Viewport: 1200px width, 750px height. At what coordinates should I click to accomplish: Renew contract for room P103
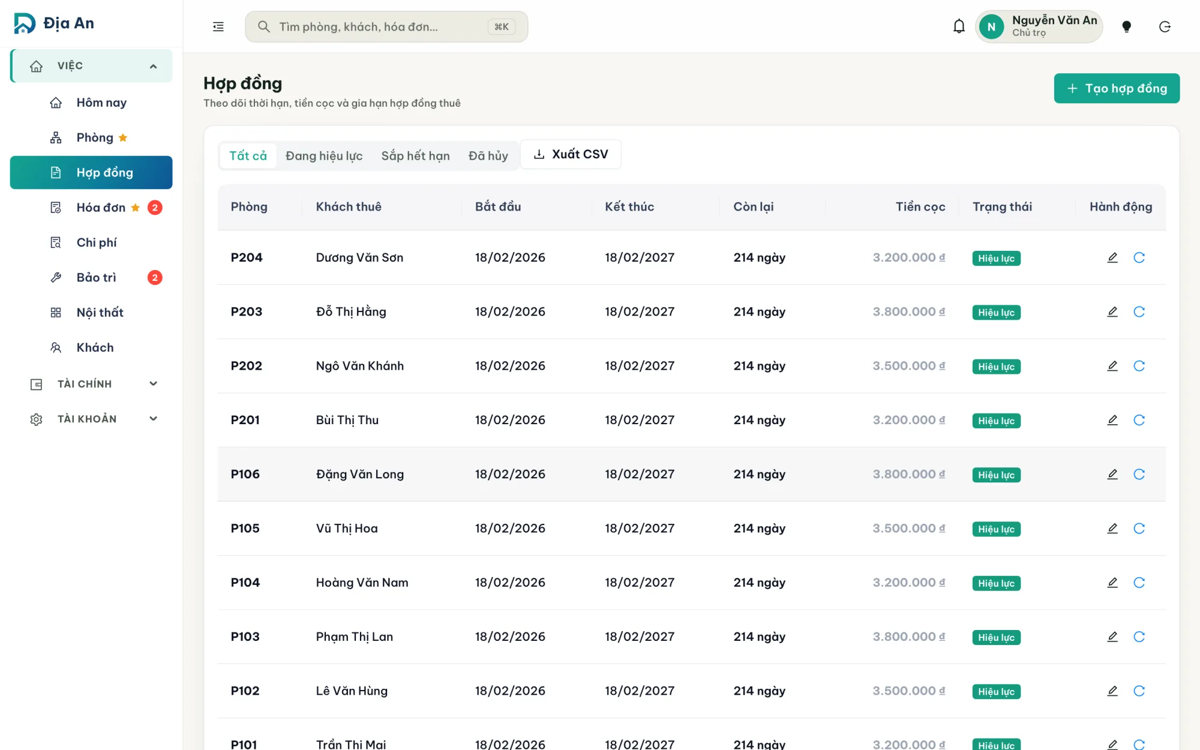pos(1139,637)
